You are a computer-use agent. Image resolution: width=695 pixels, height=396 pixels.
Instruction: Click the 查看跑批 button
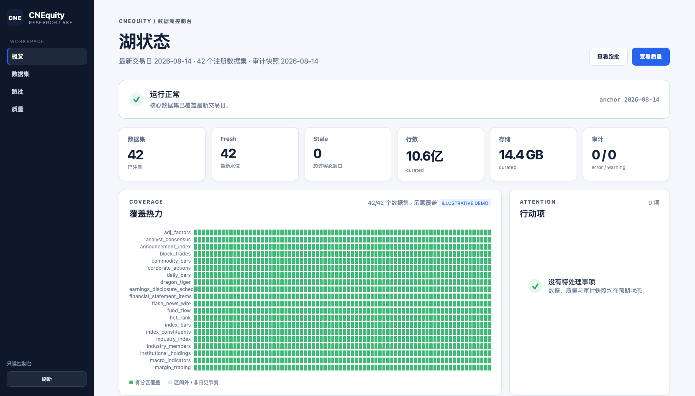[608, 57]
